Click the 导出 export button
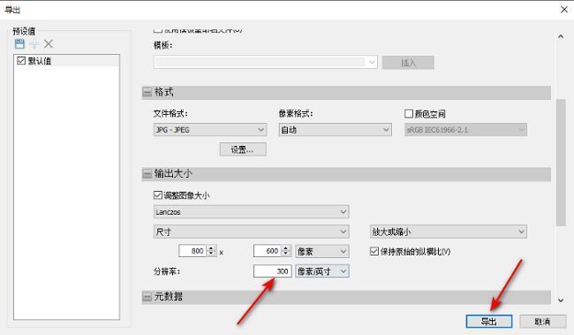 488,322
